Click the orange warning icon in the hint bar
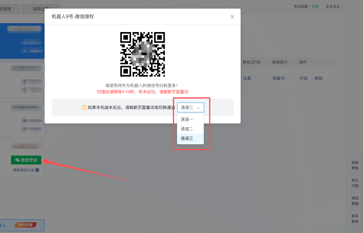Screen dimensions: 363x233 click(x=84, y=107)
